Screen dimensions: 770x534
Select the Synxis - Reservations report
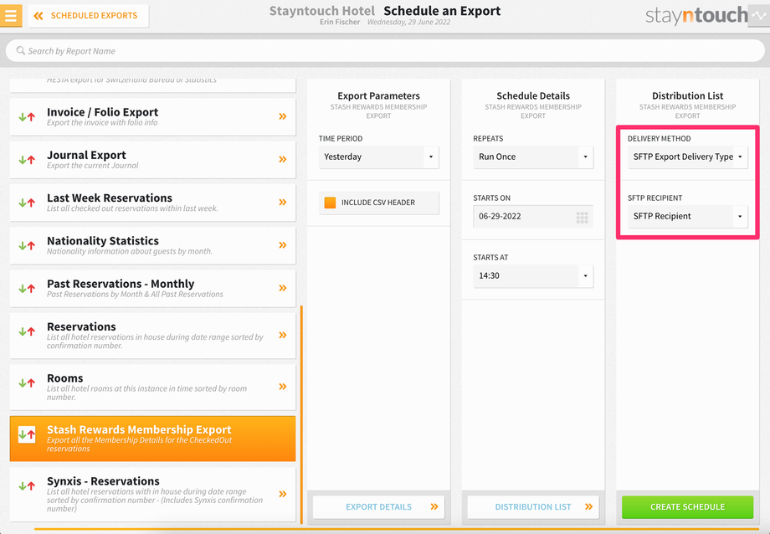[x=152, y=494]
